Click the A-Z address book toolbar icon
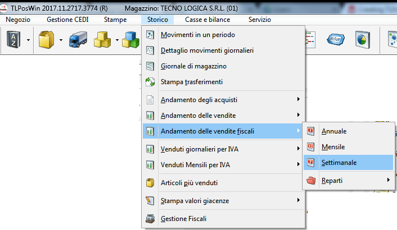The image size is (397, 230). 13,40
